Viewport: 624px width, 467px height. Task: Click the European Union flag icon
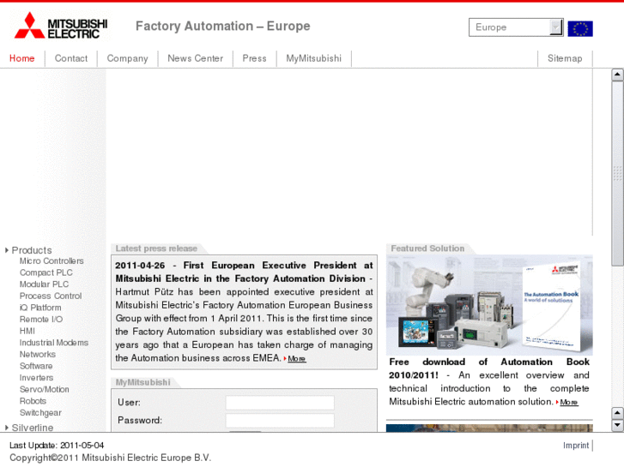point(580,28)
